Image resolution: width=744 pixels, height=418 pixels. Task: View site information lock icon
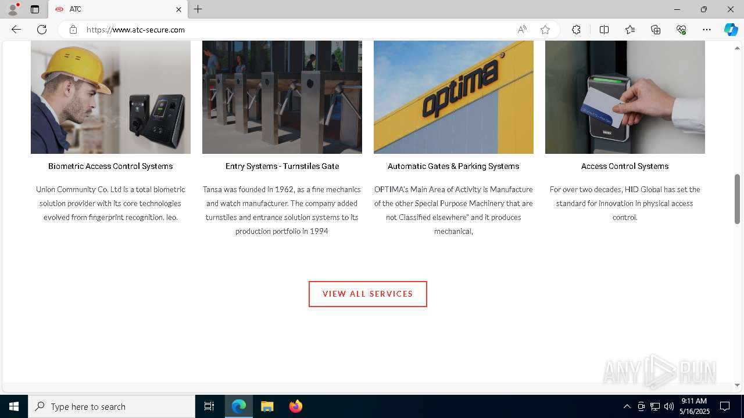tap(73, 30)
